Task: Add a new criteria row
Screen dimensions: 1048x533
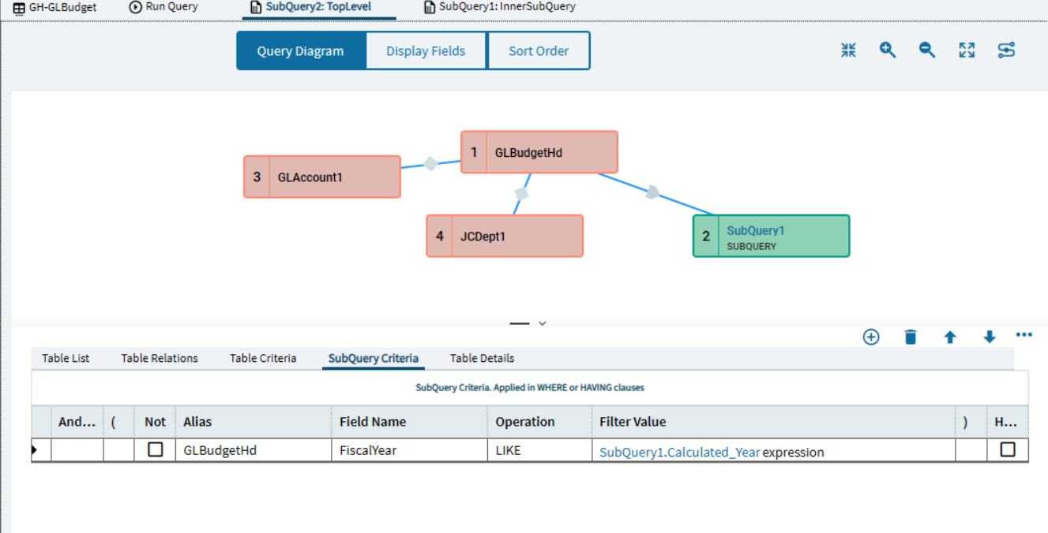Action: 871,337
